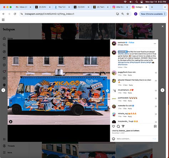
Task: Open Chrome apps grid in bookmarks bar
Action: pos(3,20)
